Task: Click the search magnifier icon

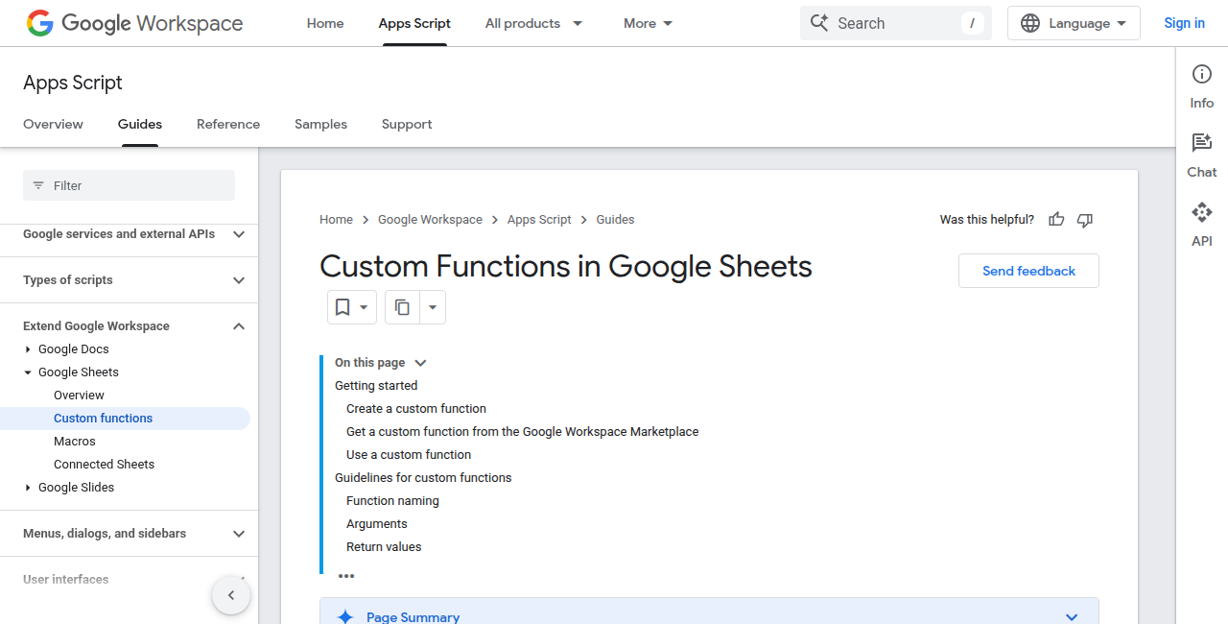Action: 818,23
